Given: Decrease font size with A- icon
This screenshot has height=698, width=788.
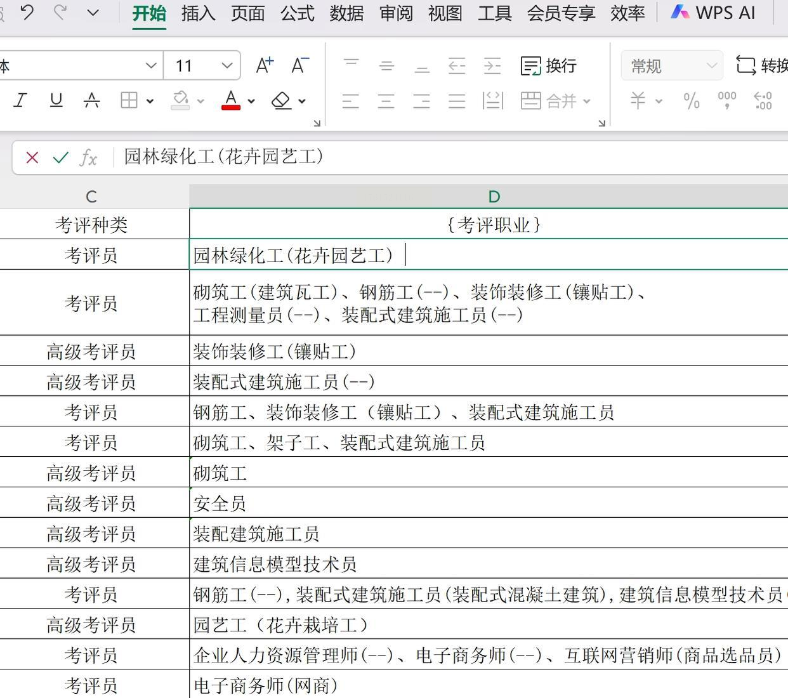Looking at the screenshot, I should [x=299, y=65].
